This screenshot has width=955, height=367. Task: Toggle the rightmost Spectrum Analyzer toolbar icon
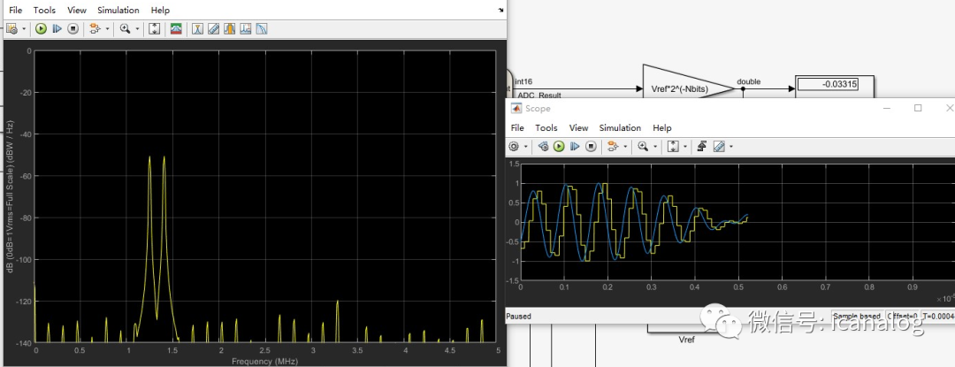click(261, 28)
